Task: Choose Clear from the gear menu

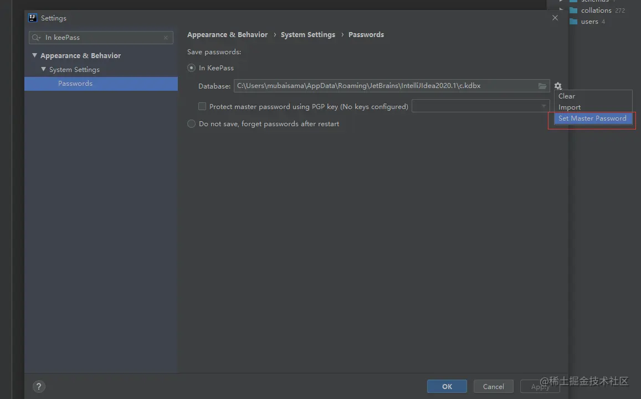Action: click(x=593, y=96)
